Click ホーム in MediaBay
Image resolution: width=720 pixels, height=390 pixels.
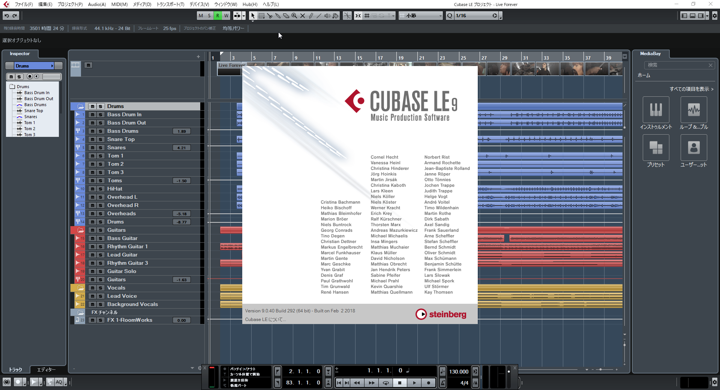click(644, 75)
